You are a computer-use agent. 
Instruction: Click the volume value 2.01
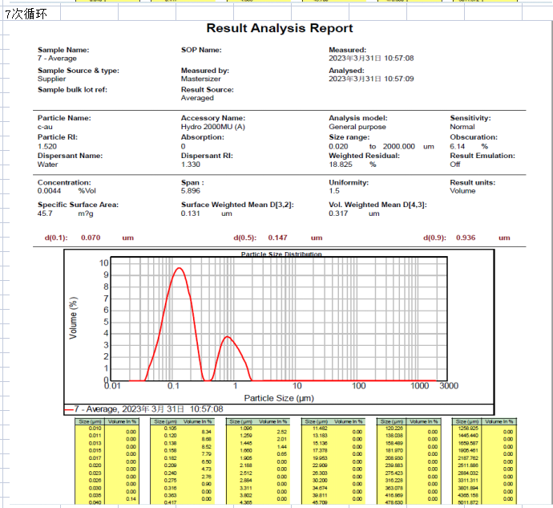tap(281, 439)
